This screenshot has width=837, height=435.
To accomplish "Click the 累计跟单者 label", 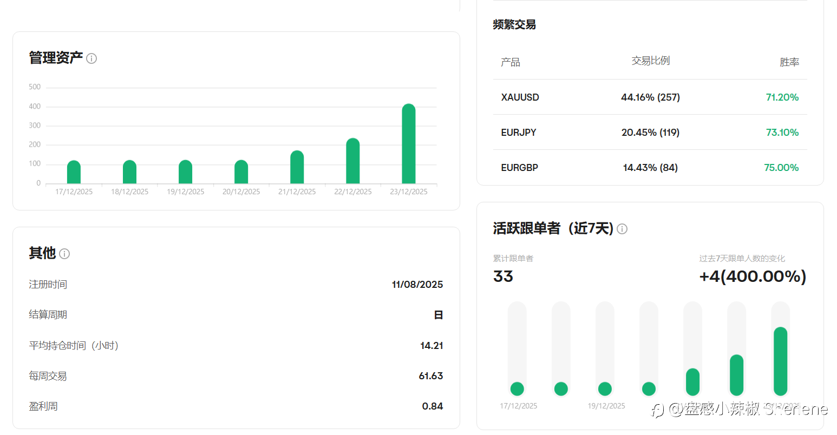I will pyautogui.click(x=513, y=259).
